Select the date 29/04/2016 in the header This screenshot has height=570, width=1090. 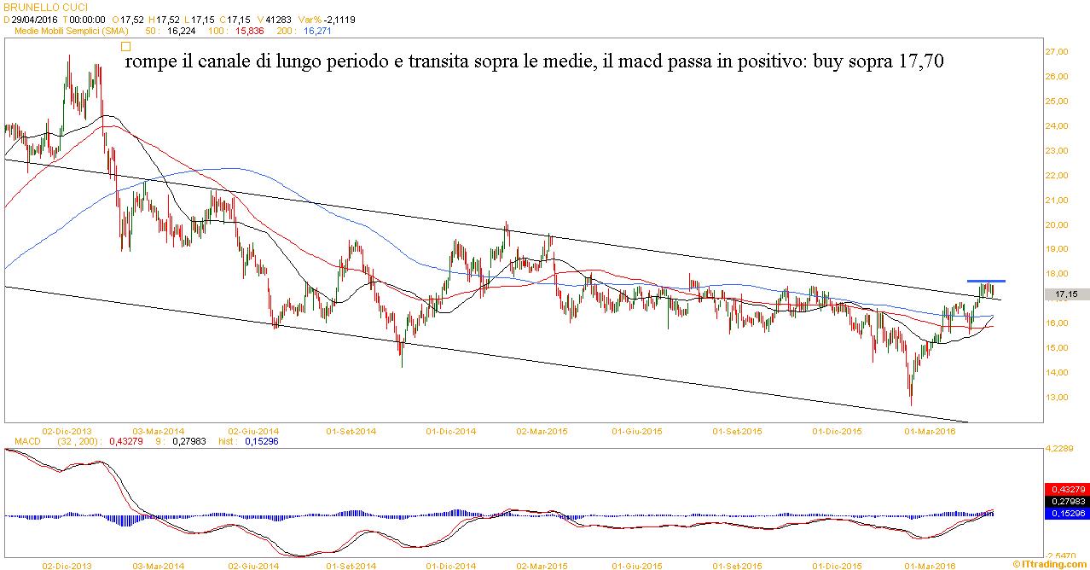click(33, 19)
